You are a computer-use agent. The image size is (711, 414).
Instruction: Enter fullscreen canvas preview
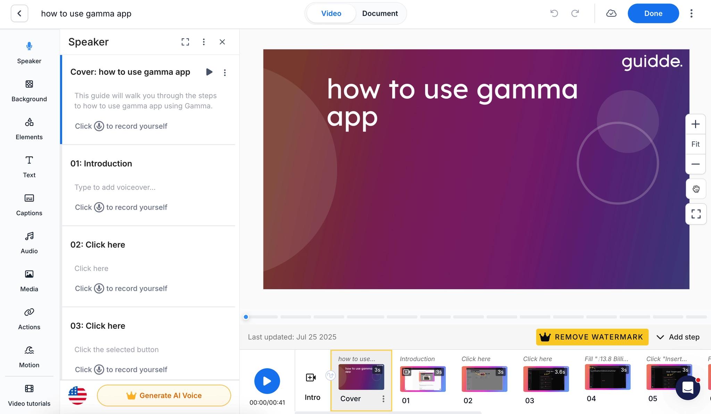click(x=696, y=214)
